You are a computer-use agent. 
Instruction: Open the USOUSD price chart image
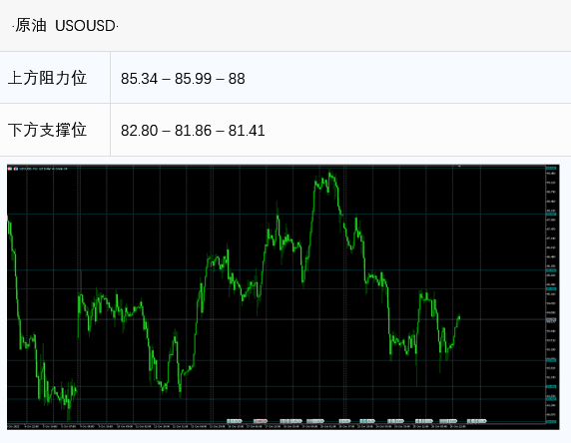(283, 297)
